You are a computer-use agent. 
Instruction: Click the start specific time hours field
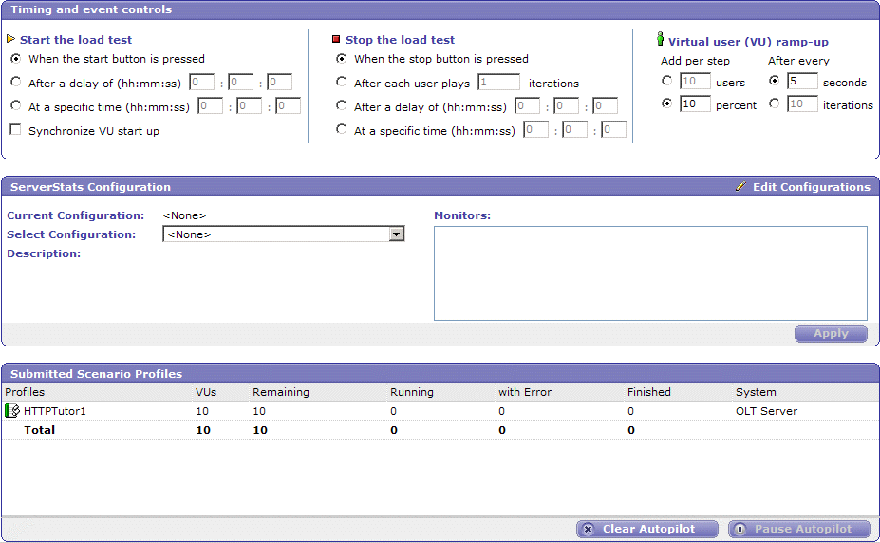pos(211,105)
